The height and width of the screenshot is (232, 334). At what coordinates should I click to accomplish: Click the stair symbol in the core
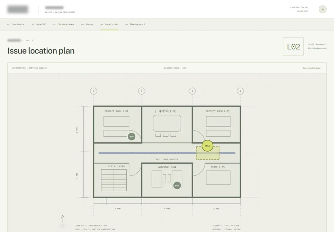pos(114,180)
